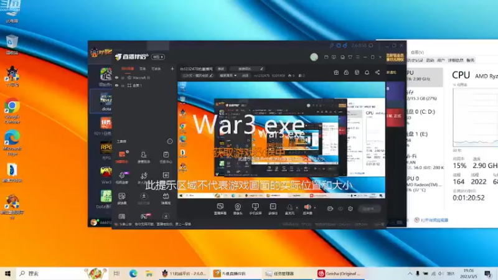Open the 查看(V) menu in Task Manager
The image size is (498, 280).
[417, 52]
